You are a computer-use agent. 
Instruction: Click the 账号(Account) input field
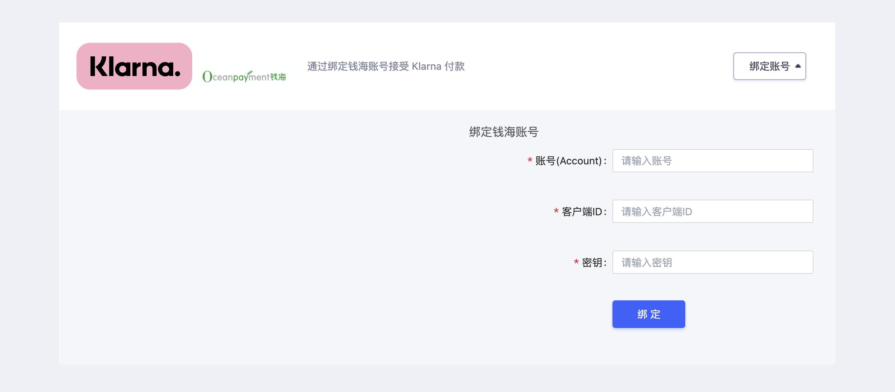point(712,161)
